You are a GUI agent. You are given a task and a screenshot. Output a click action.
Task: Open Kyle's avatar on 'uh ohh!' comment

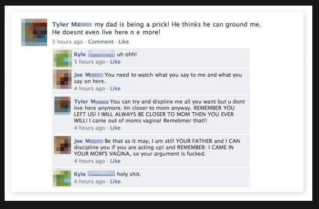point(63,58)
